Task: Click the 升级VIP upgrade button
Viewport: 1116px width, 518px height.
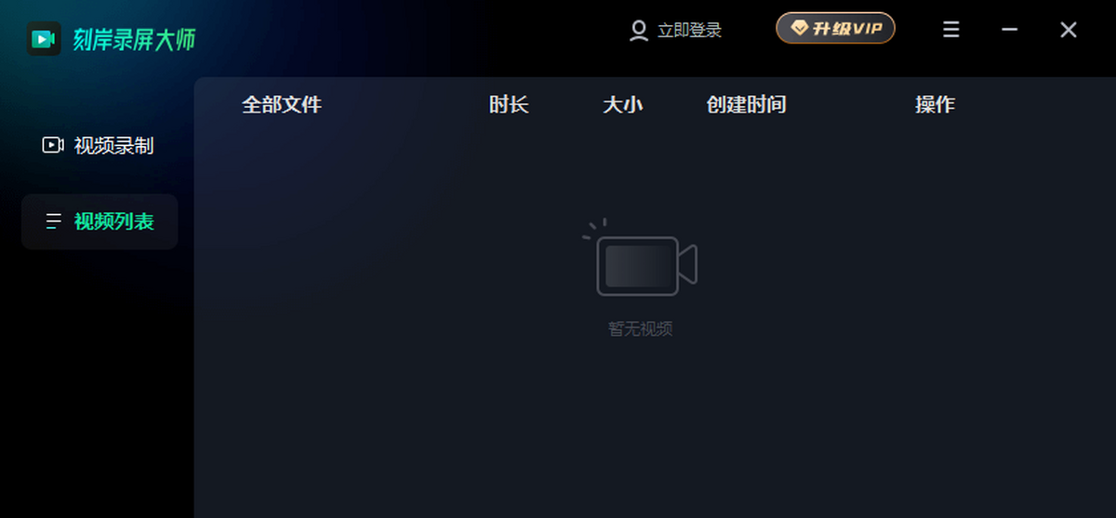Action: click(x=835, y=29)
